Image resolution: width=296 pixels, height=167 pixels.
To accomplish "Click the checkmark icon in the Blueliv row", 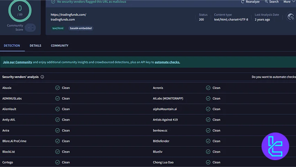I will pos(208,152).
